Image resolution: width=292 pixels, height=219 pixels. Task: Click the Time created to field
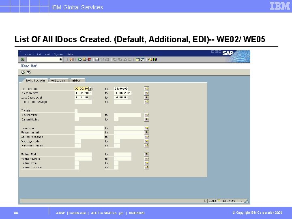point(121,89)
